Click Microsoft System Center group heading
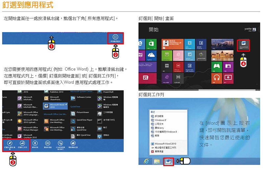The height and width of the screenshot is (173, 263). pos(82,92)
